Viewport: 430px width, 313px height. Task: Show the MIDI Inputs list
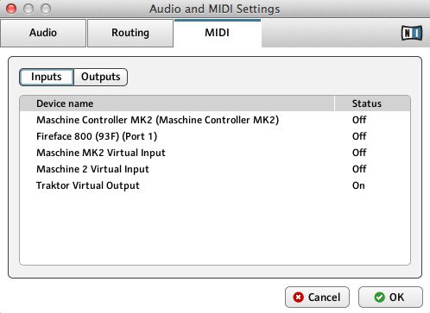tap(47, 77)
